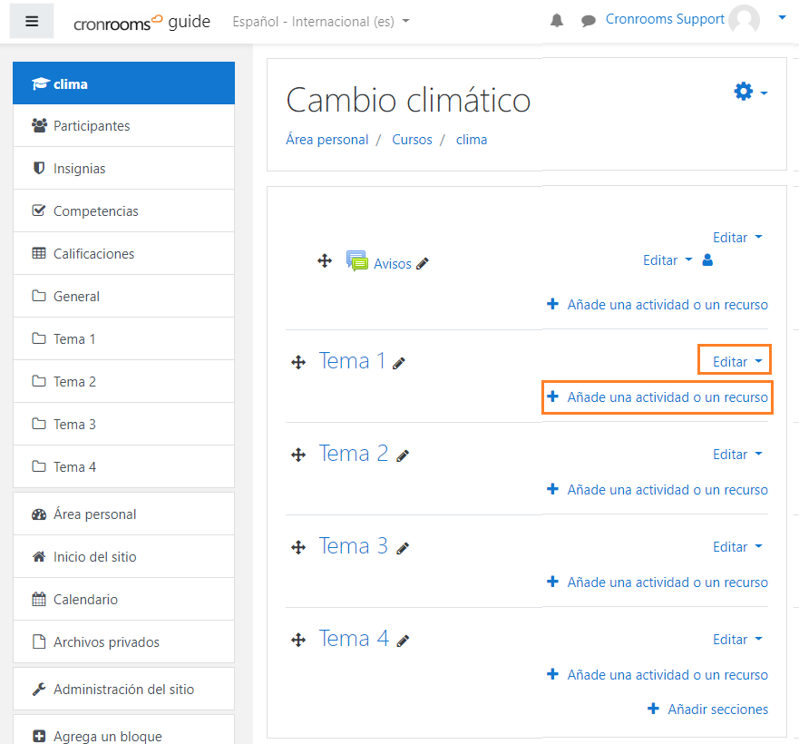Click the cronrooms guide logo
The height and width of the screenshot is (744, 799).
coord(141,22)
